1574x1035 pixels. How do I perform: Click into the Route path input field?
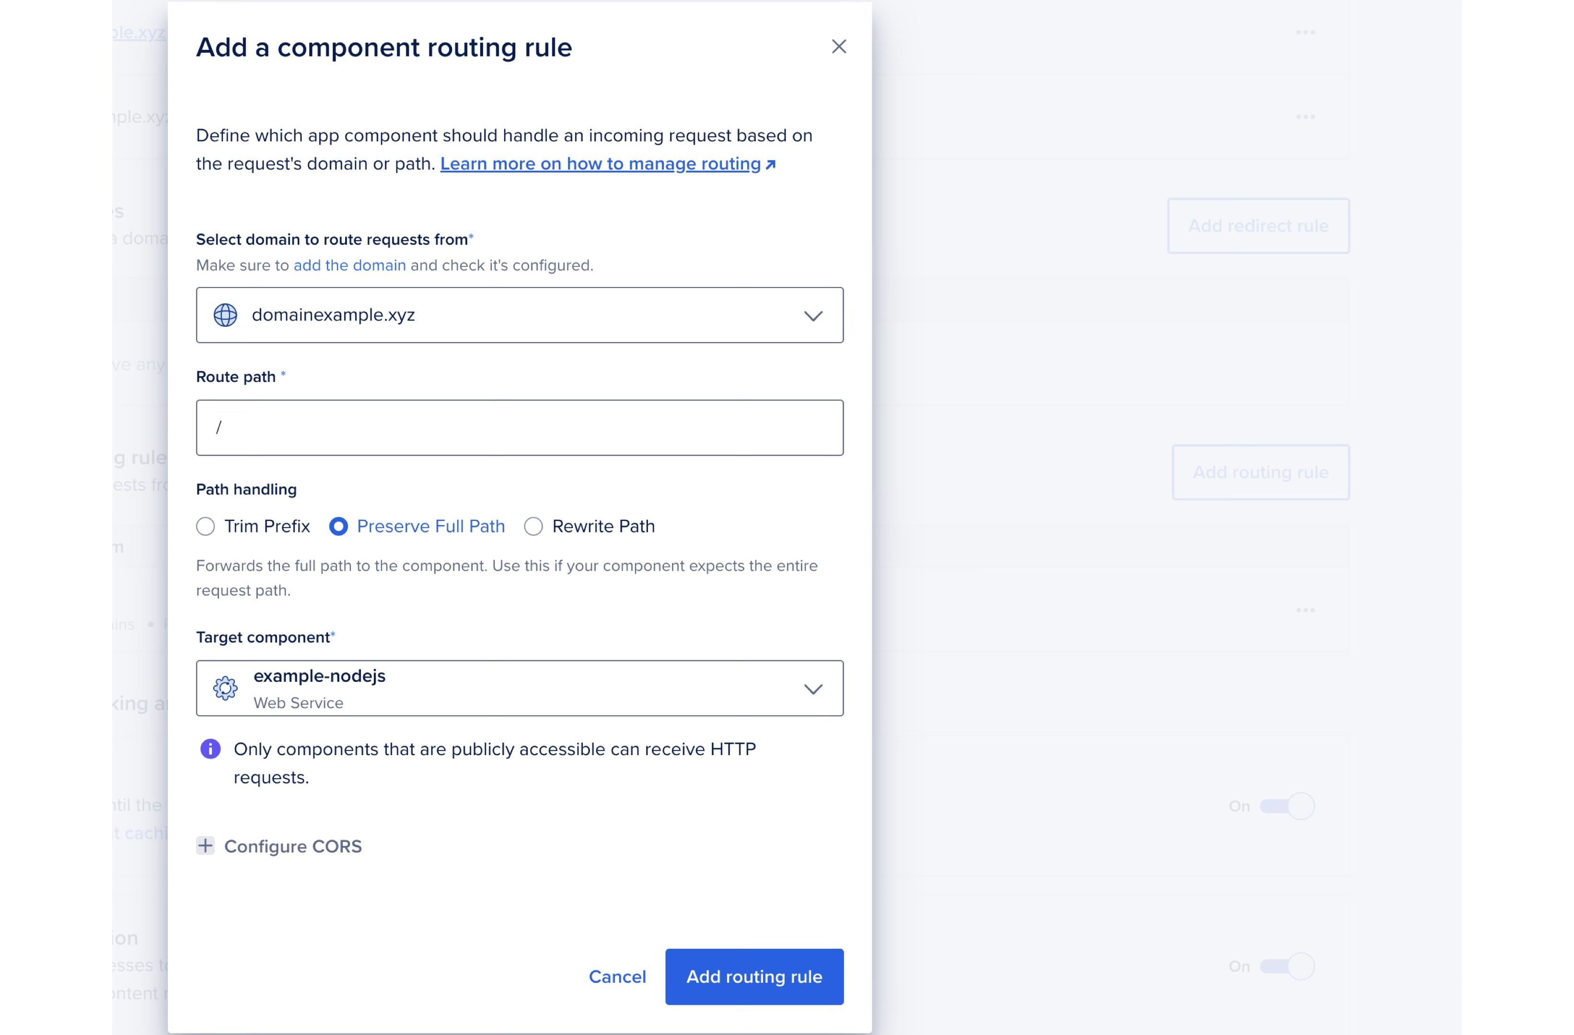pos(519,427)
